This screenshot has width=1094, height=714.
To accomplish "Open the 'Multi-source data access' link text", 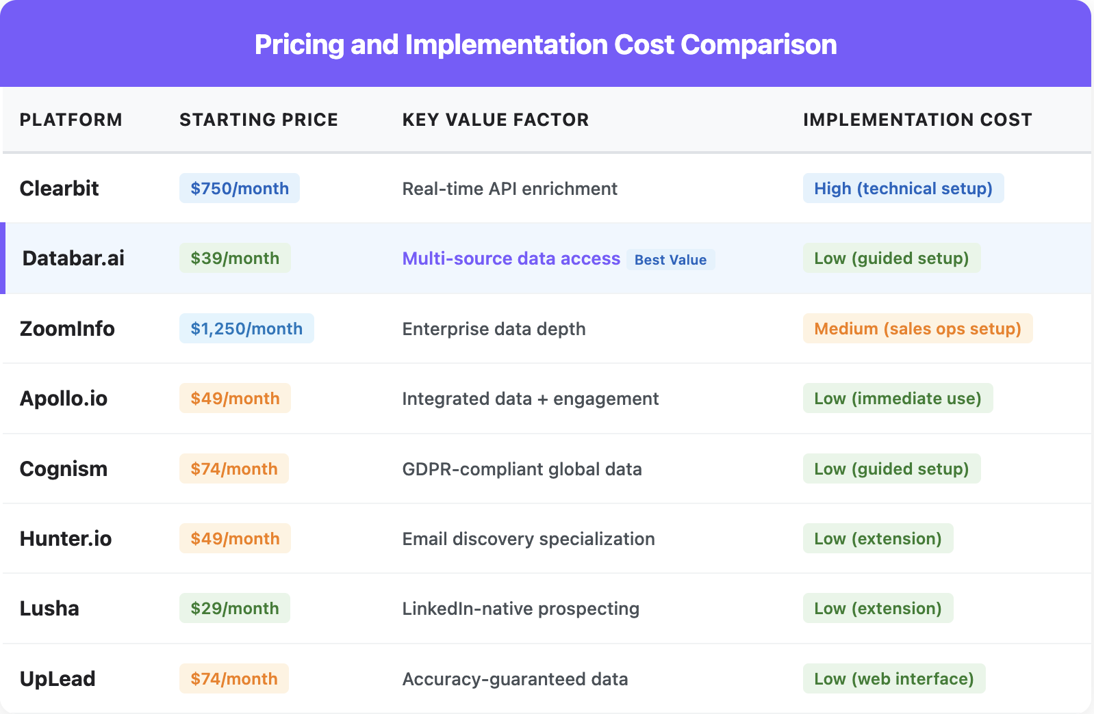I will tap(511, 259).
